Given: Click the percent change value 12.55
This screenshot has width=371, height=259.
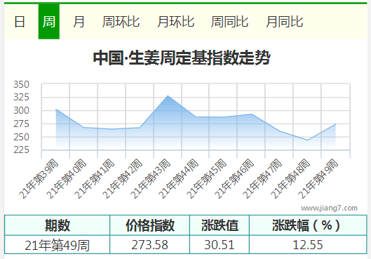Looking at the screenshot, I should point(308,245).
